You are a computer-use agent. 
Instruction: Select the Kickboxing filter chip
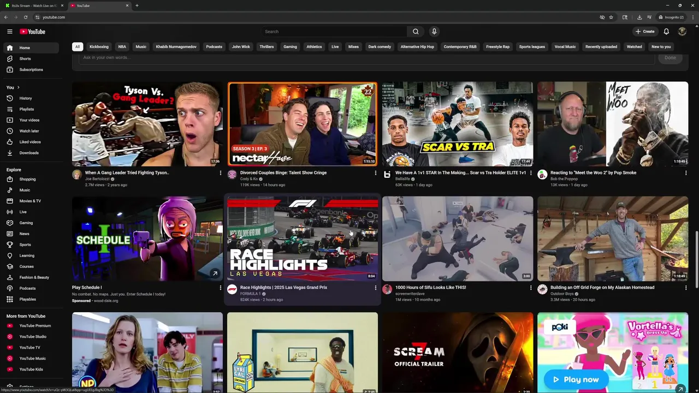pyautogui.click(x=99, y=46)
